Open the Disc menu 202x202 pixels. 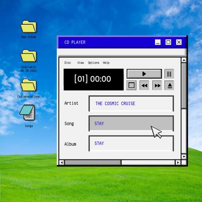[x=68, y=63]
